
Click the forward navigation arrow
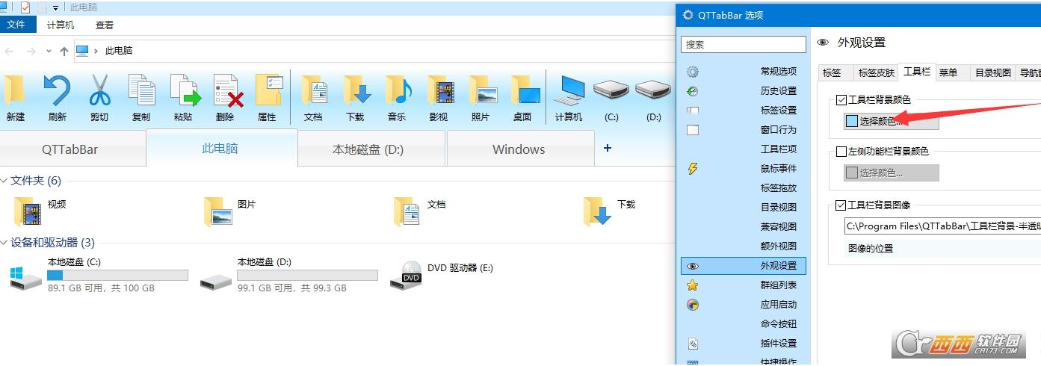[31, 52]
